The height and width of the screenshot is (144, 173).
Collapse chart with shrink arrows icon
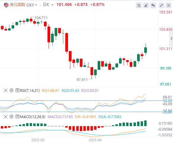[x=161, y=5]
